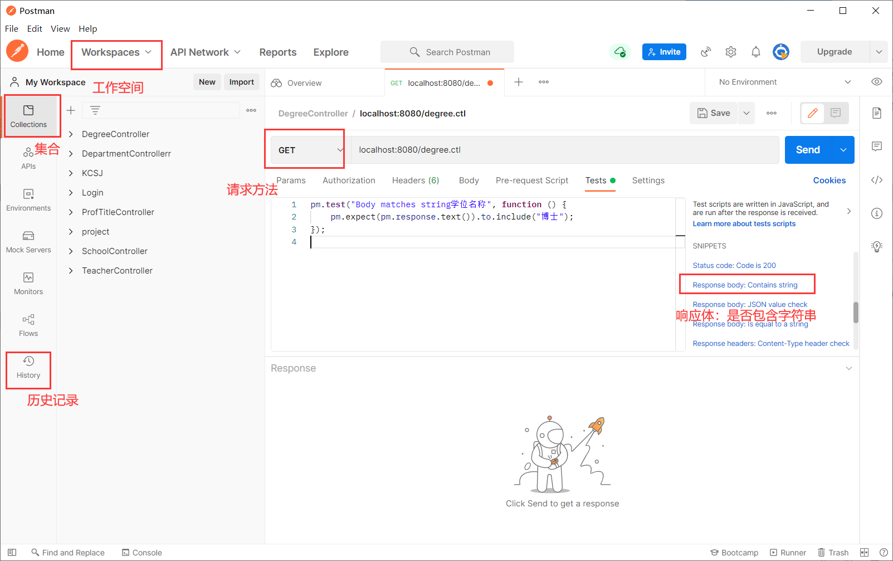Open notifications bell icon
The image size is (893, 561).
(x=756, y=52)
